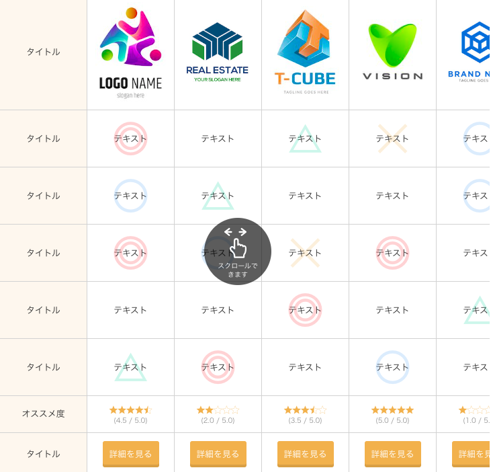Click the colorful LOGO NAME logo image
Viewport: 493px width, 472px height.
click(x=130, y=53)
